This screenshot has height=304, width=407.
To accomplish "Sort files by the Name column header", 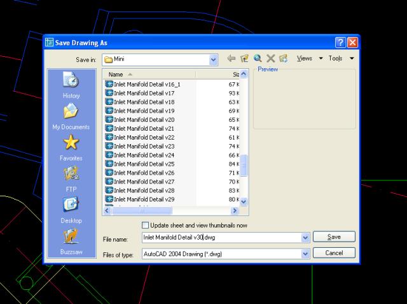I will [149, 75].
